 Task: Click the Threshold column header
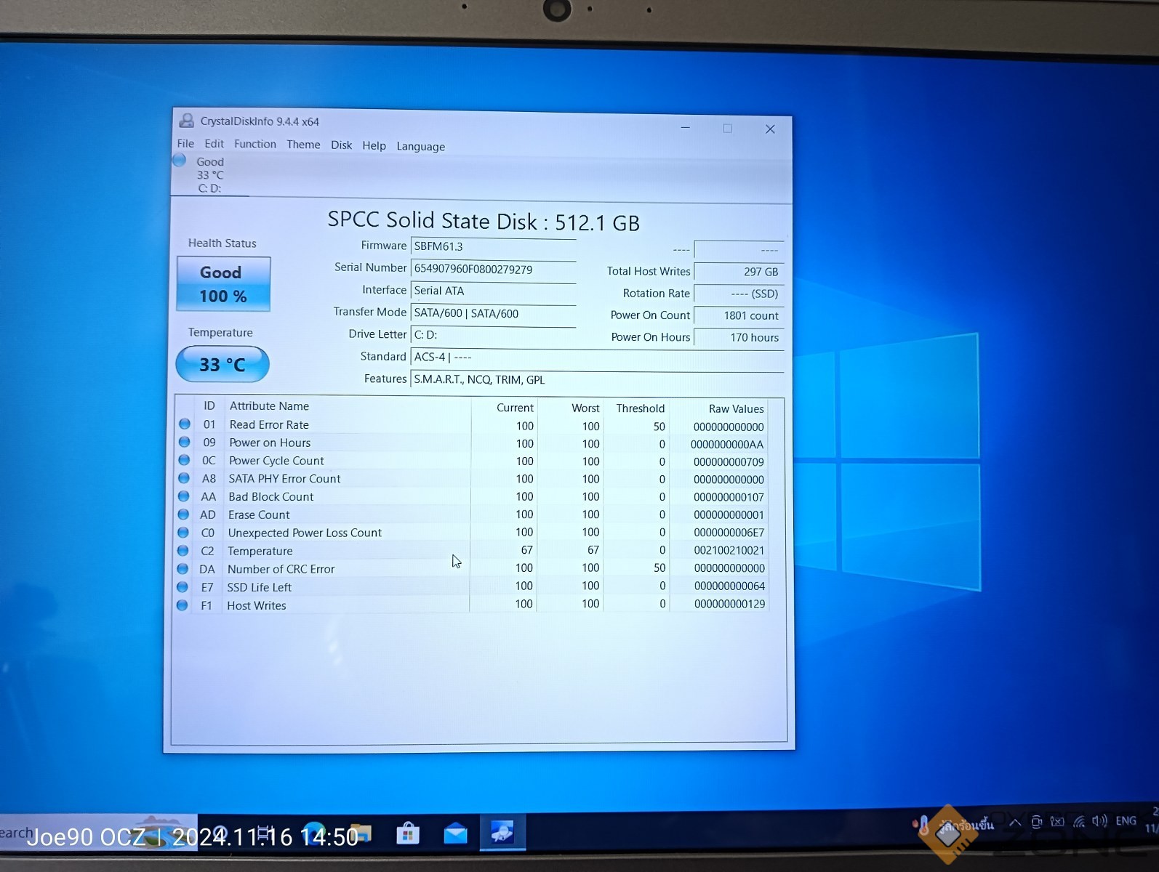pyautogui.click(x=640, y=408)
